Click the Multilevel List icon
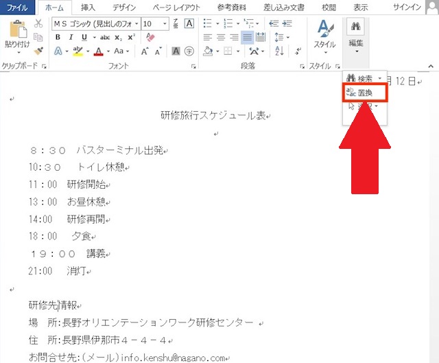 (x=248, y=23)
